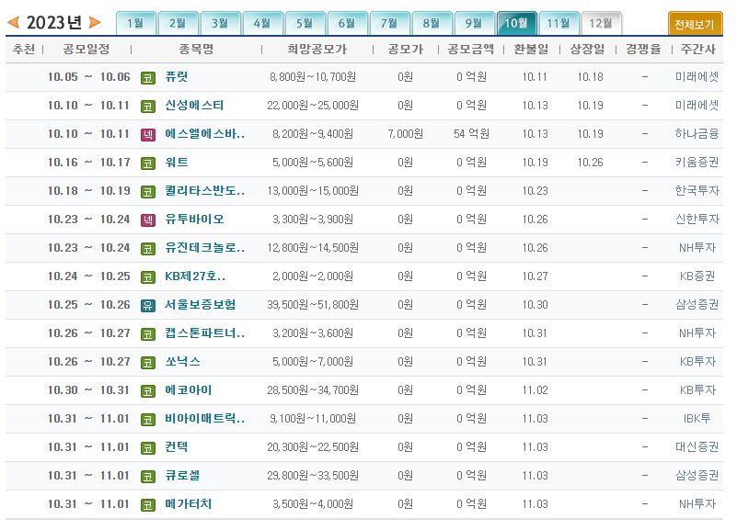
Task: Click the 하나금융 underwriter cell
Action: (x=697, y=134)
